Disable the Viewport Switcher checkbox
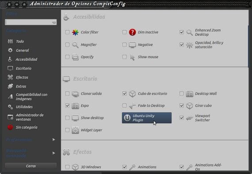This screenshot has height=174, width=252. click(x=182, y=118)
